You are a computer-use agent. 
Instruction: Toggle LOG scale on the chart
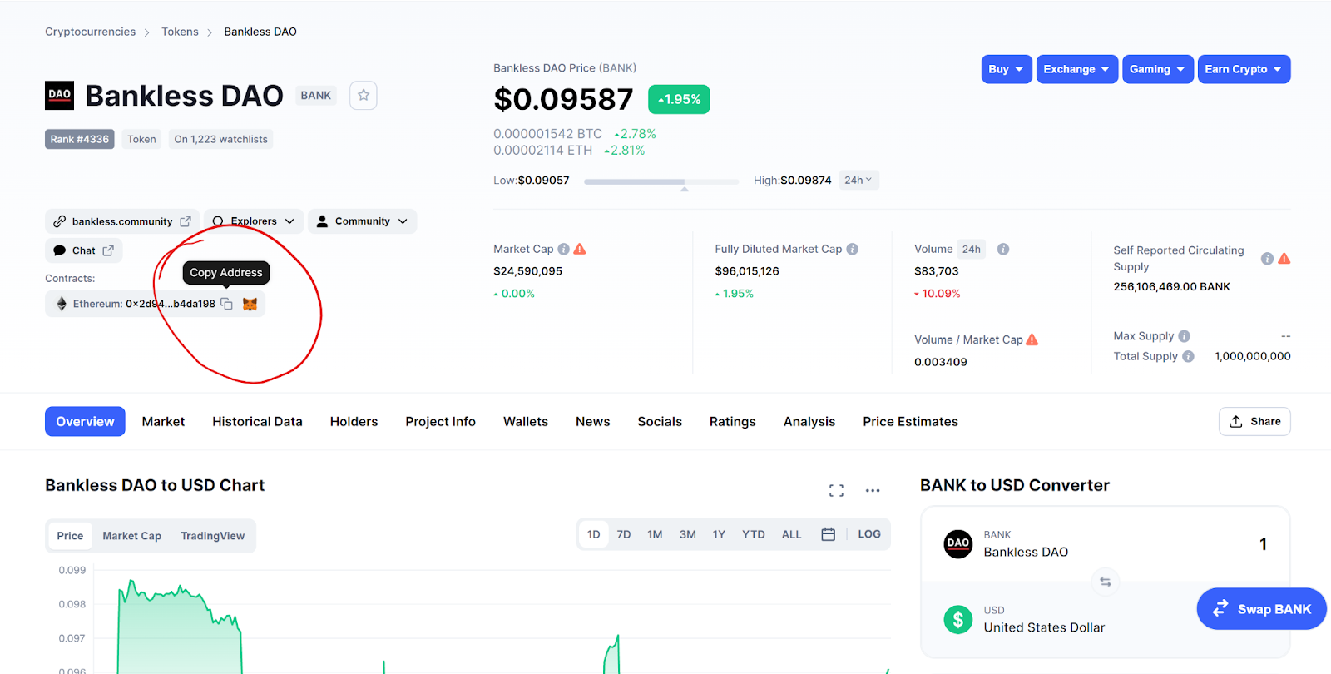[x=869, y=534]
